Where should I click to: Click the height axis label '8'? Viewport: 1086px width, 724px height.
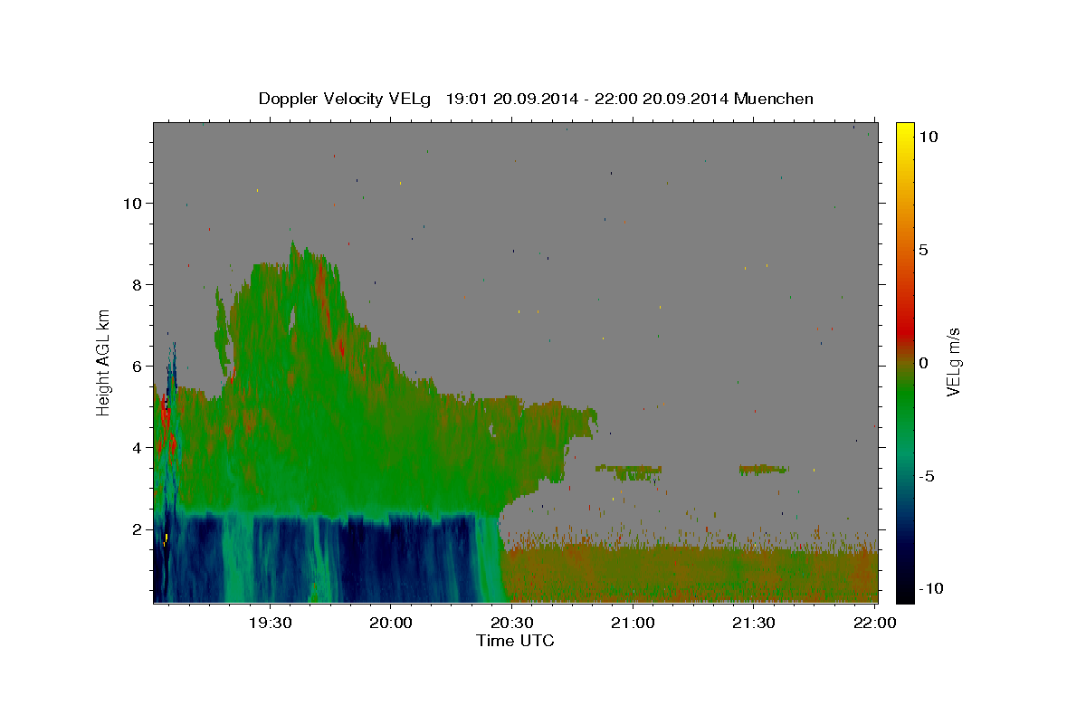pyautogui.click(x=138, y=285)
